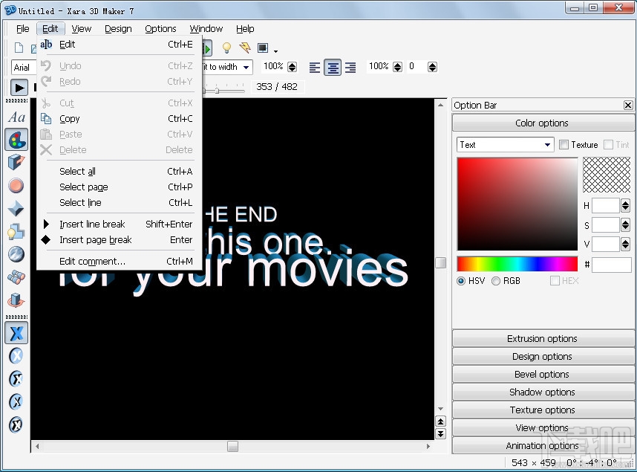Image resolution: width=637 pixels, height=472 pixels.
Task: Select the Text options tool in the sidebar
Action: point(16,117)
